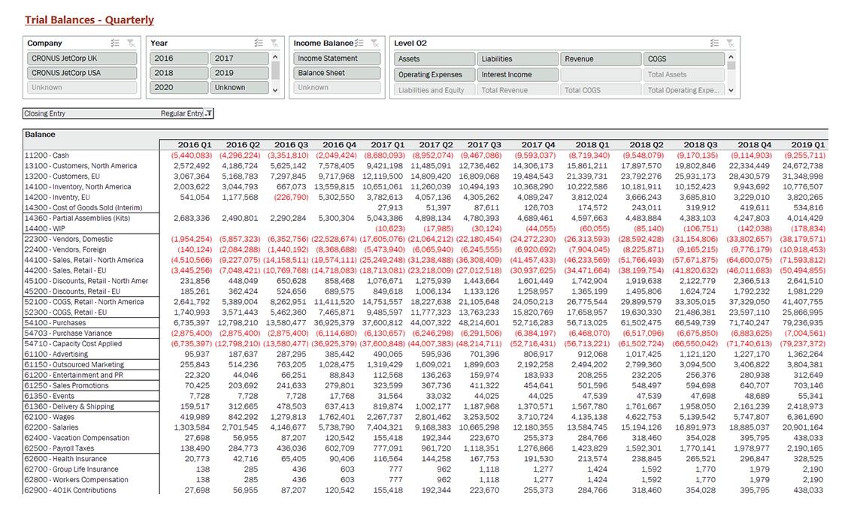
Task: Select Total COGS slicer item
Action: click(601, 90)
